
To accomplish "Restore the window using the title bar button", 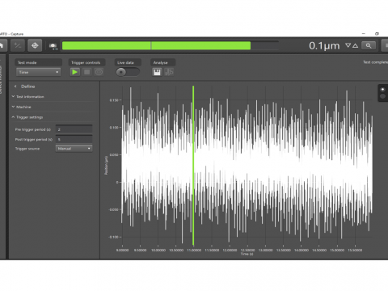I will 377,34.
